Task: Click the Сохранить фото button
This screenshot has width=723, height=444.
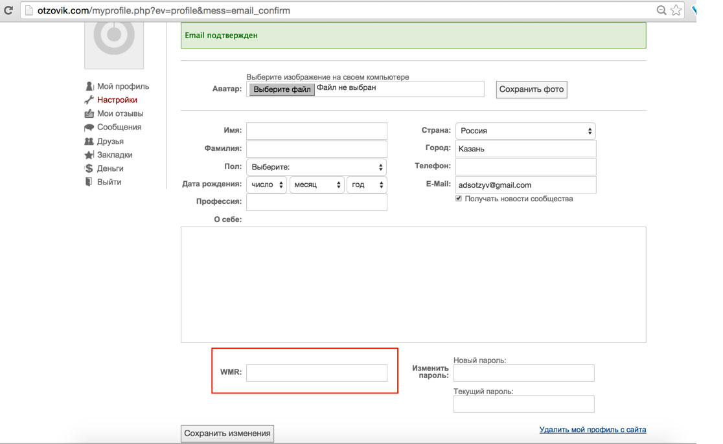Action: [x=532, y=89]
